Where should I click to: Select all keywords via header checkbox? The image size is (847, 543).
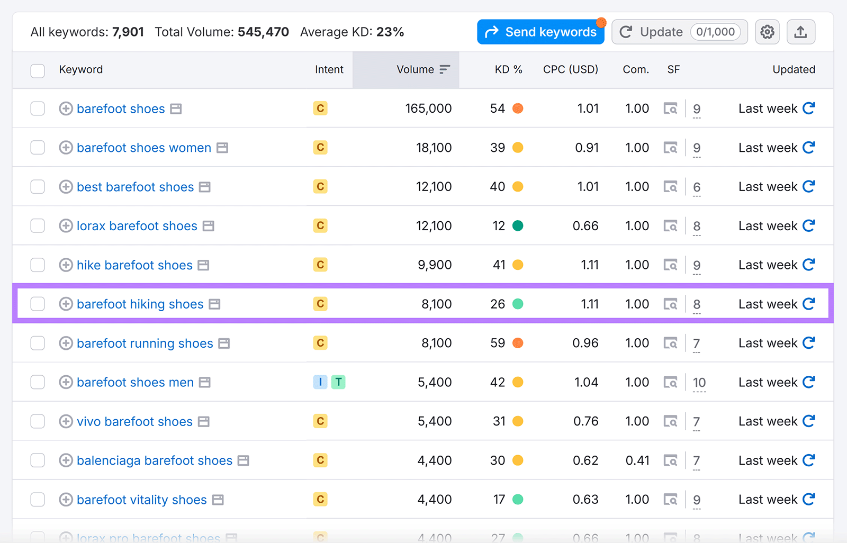(37, 70)
